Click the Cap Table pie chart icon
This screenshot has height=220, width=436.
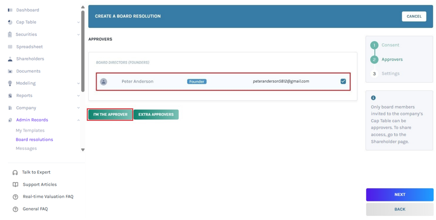coord(10,22)
